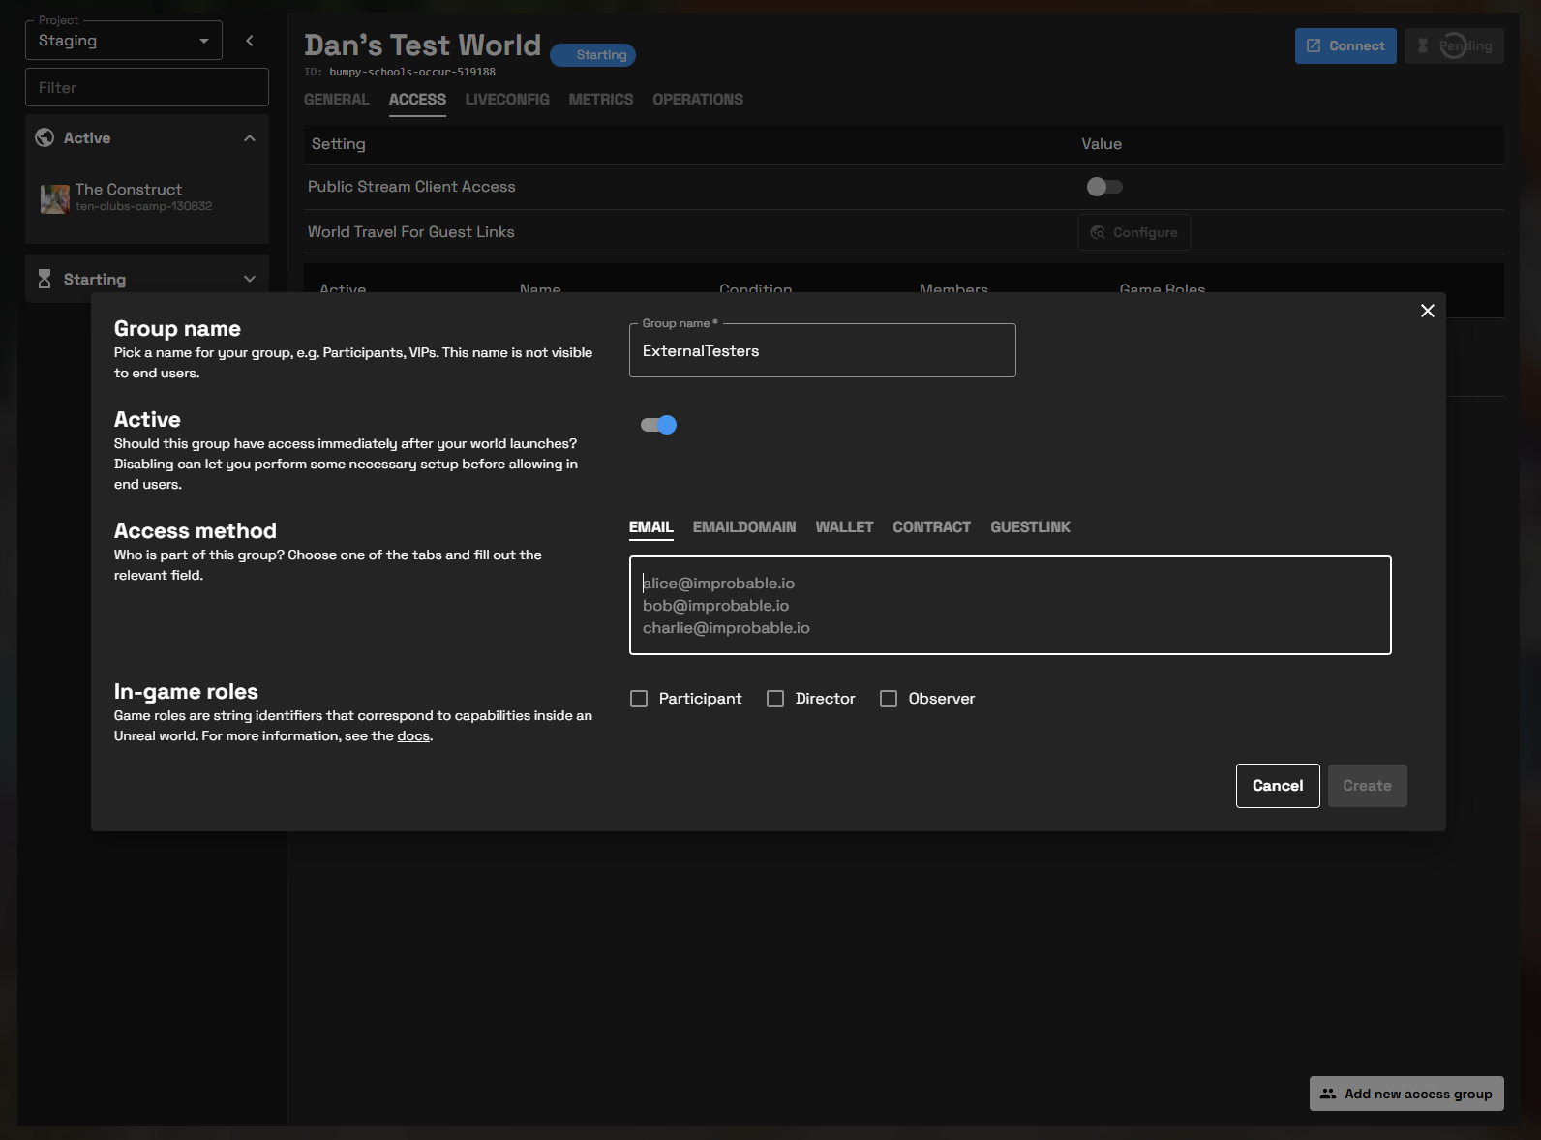Click the Pending hourglass icon
The height and width of the screenshot is (1140, 1541).
(x=1423, y=45)
